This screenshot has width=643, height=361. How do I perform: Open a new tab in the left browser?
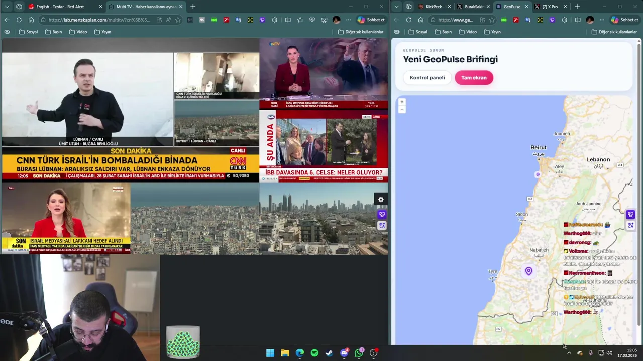point(193,7)
